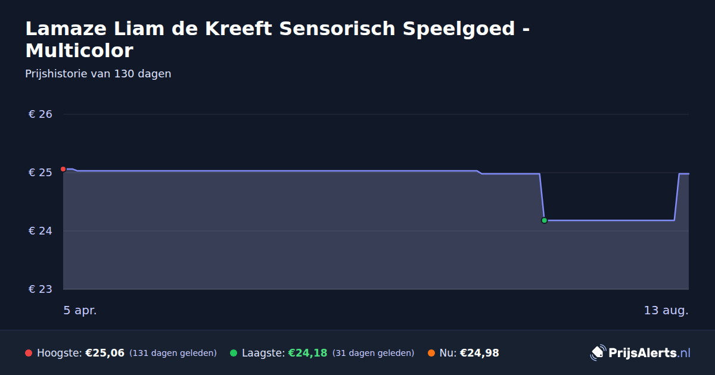Click the green lowest price marker dot

click(x=544, y=220)
